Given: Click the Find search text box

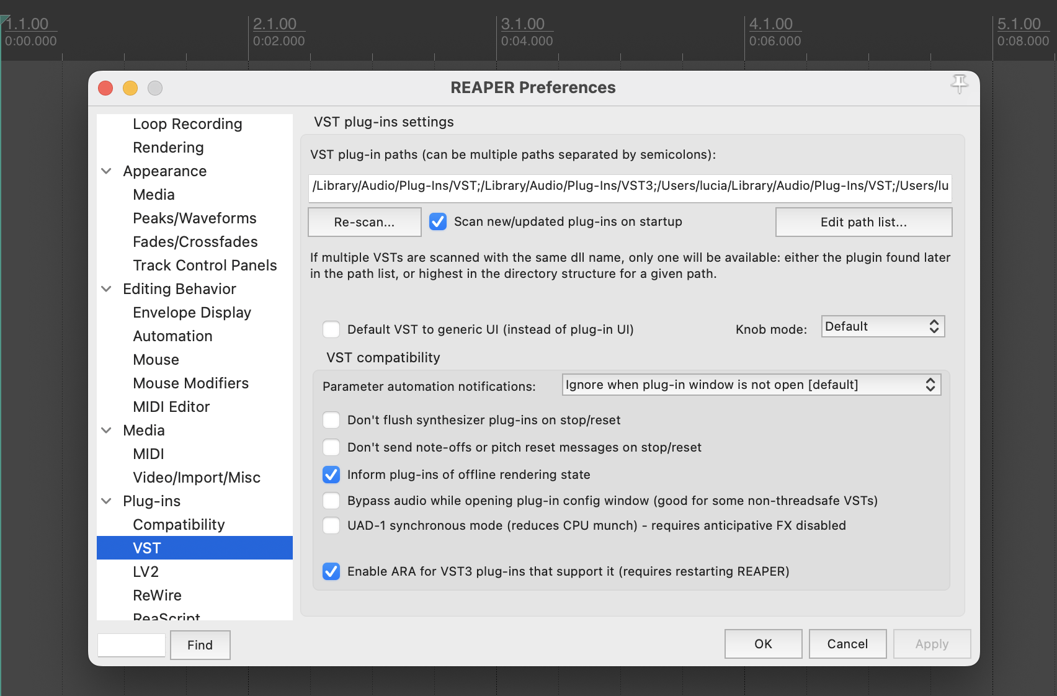Looking at the screenshot, I should [132, 645].
